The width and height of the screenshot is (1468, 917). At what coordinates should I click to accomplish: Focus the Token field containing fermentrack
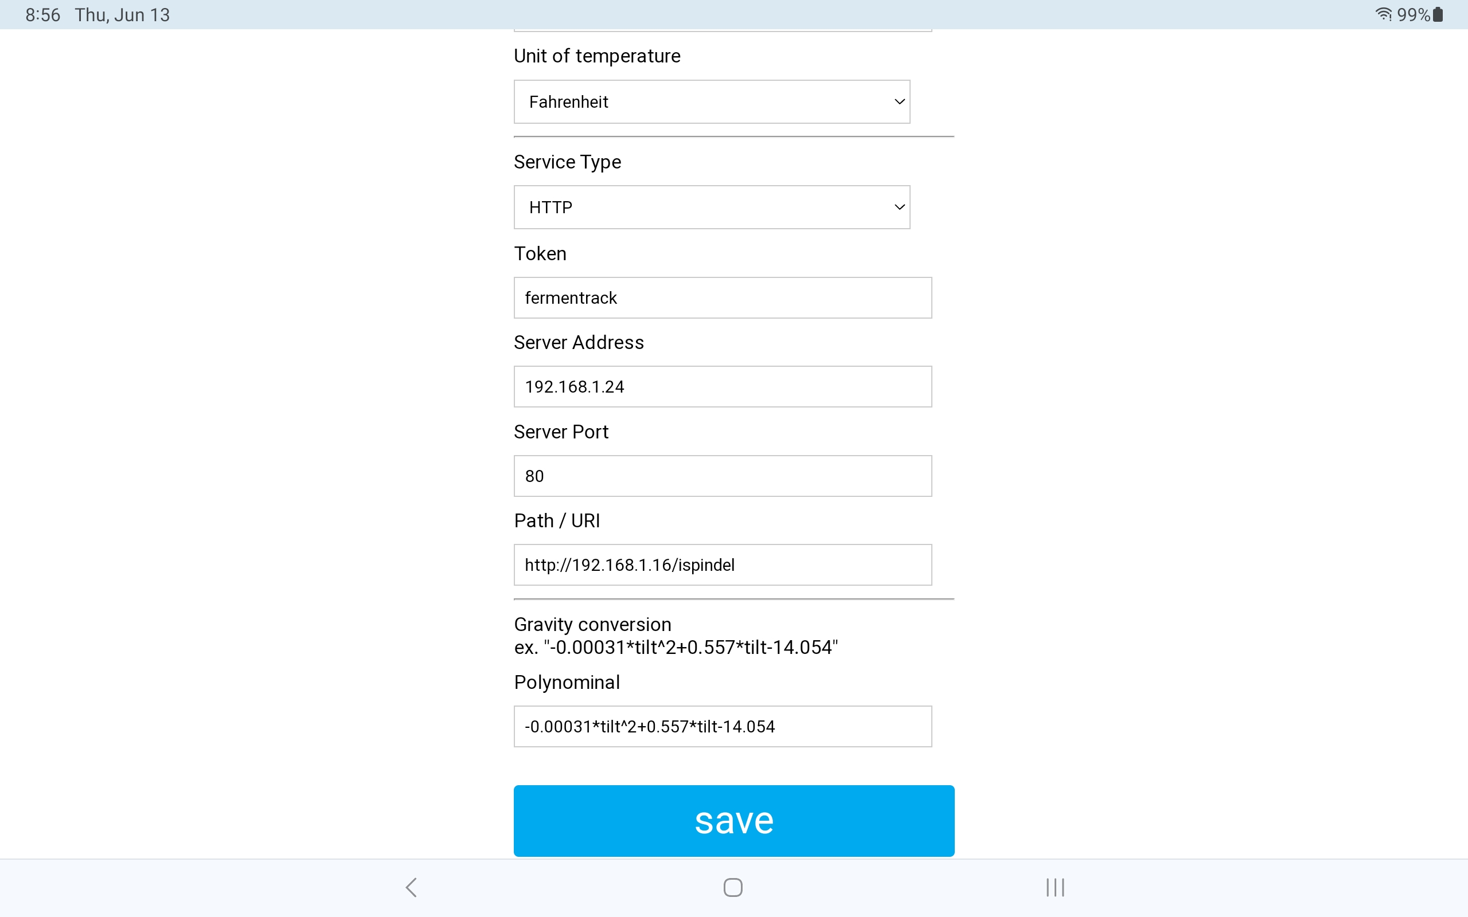[x=723, y=298]
